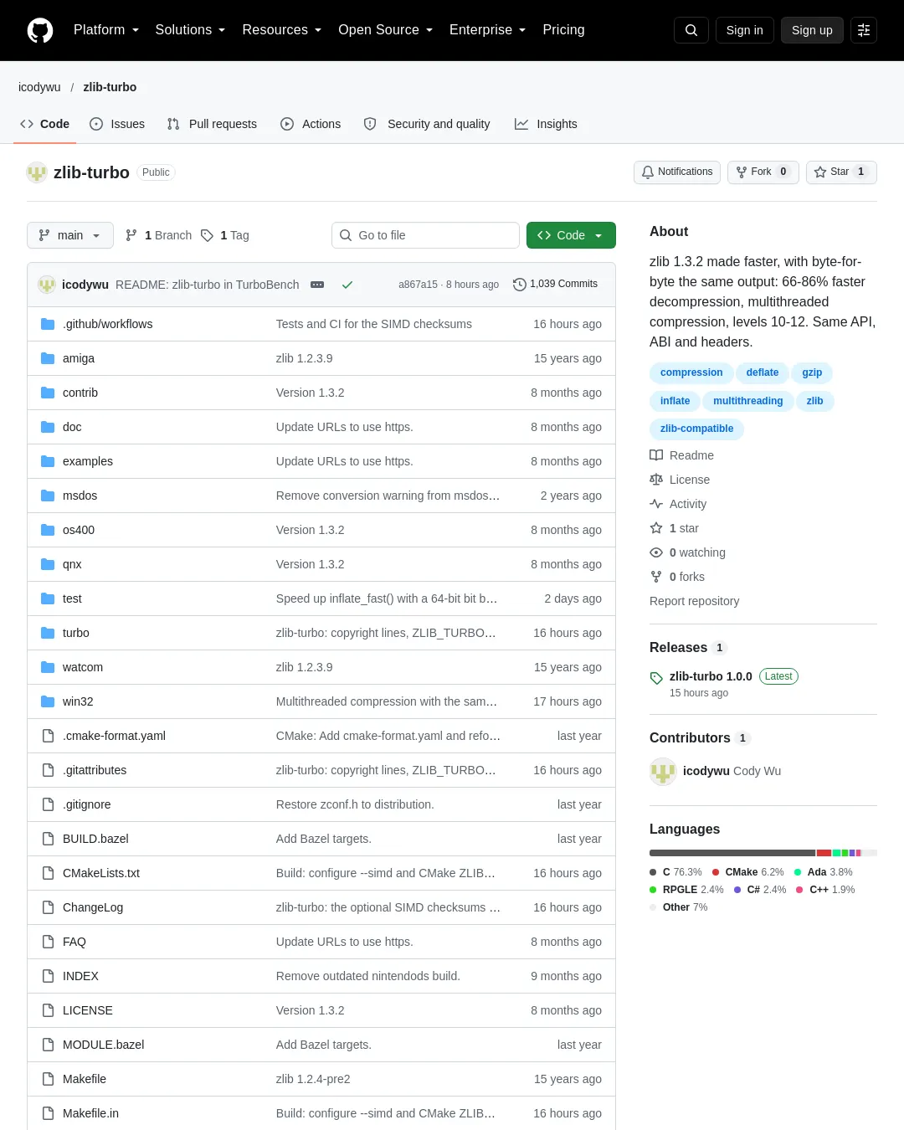Screen dimensions: 904x1130
Task: Click the red CMake language bar segment
Action: click(x=824, y=853)
